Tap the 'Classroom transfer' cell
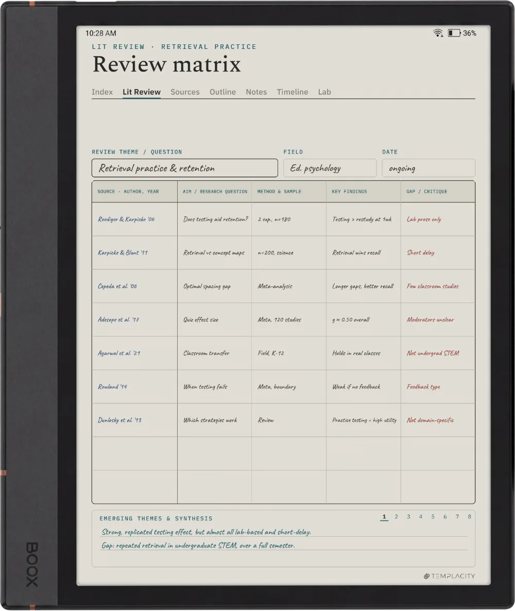Image resolution: width=515 pixels, height=611 pixels. [x=215, y=353]
